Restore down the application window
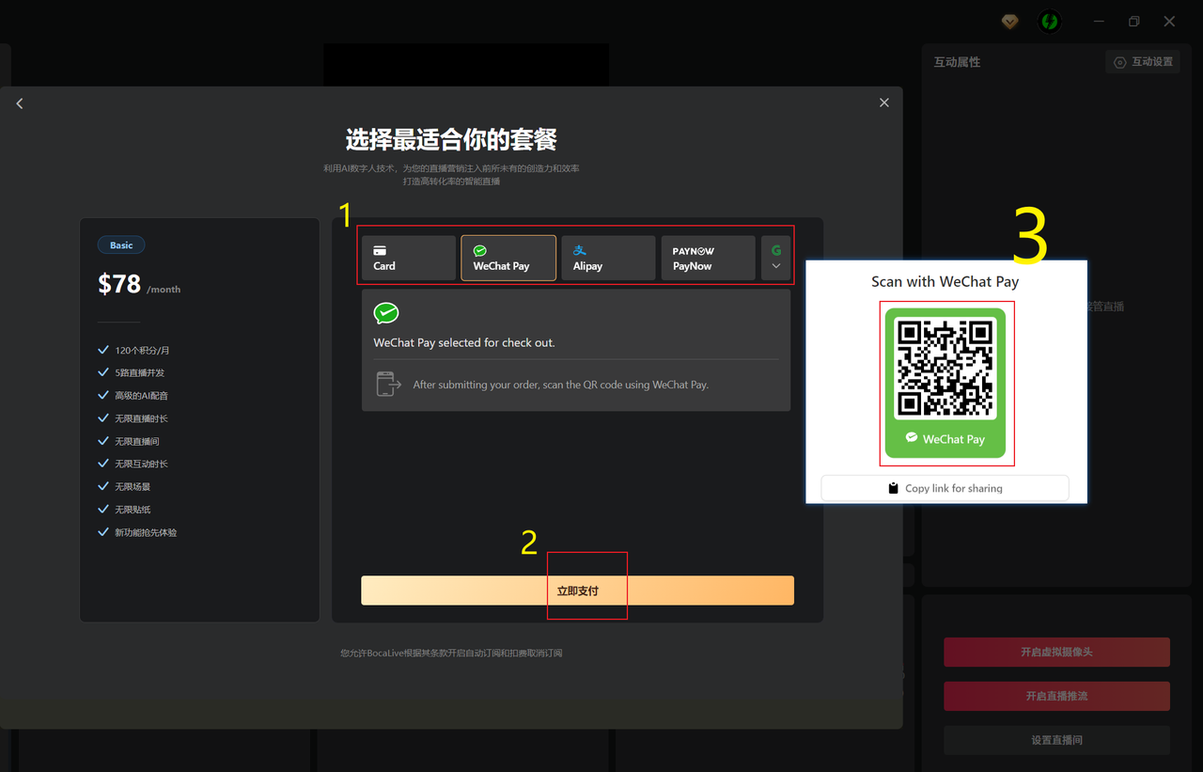Viewport: 1203px width, 772px height. coord(1134,22)
